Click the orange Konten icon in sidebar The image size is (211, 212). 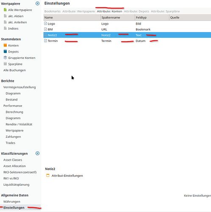(x=5, y=45)
